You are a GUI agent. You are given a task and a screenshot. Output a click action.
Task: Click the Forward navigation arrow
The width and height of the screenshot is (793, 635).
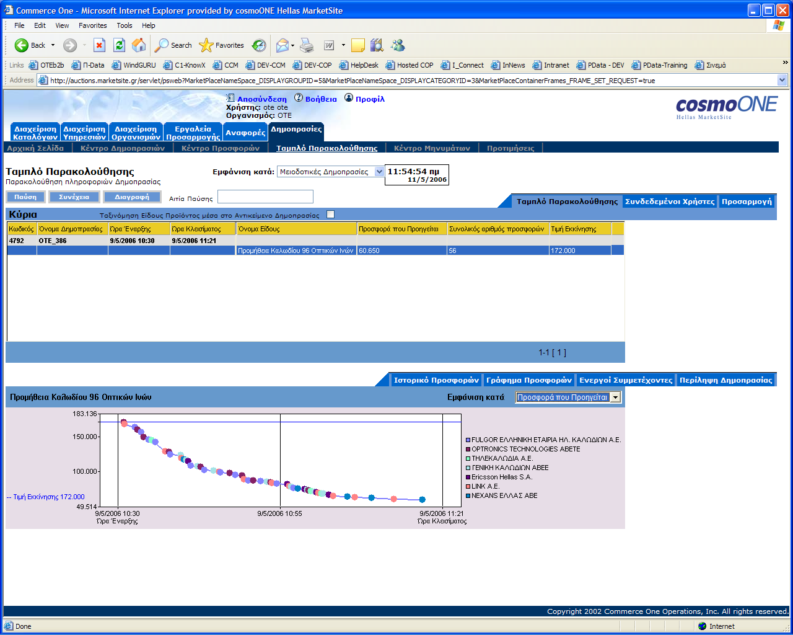70,45
